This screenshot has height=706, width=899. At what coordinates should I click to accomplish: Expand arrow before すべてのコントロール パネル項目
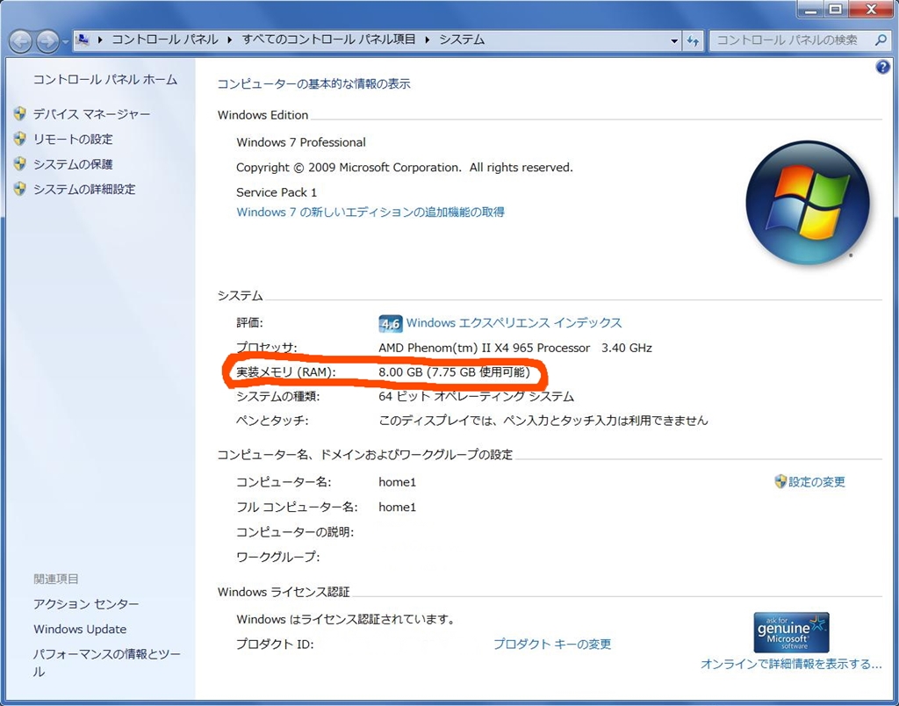pos(230,40)
